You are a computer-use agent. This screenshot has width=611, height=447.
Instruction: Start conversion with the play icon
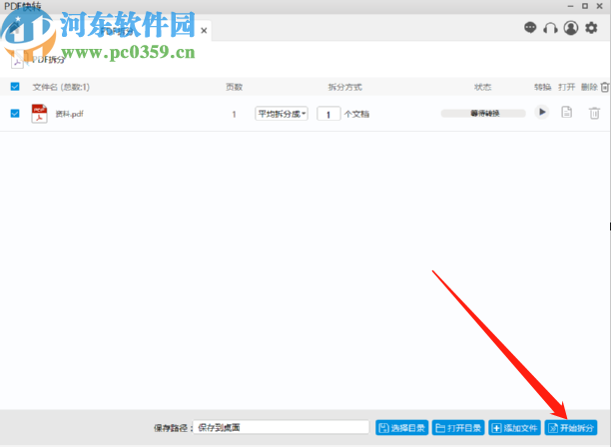[x=542, y=112]
